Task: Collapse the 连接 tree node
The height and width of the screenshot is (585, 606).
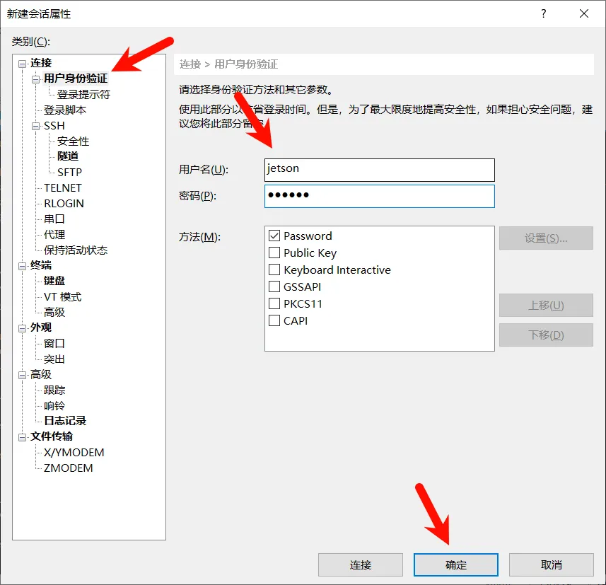Action: coord(23,64)
